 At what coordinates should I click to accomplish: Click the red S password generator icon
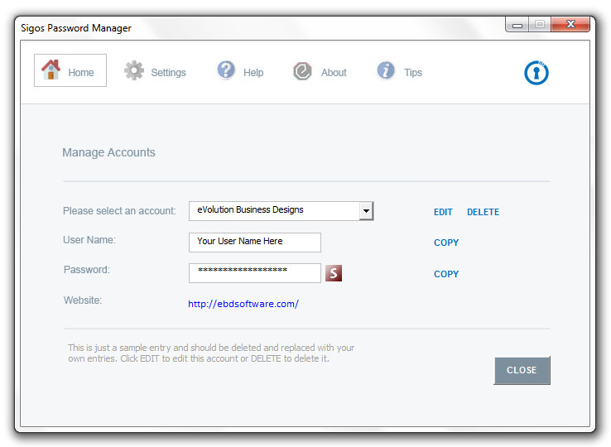coord(334,273)
